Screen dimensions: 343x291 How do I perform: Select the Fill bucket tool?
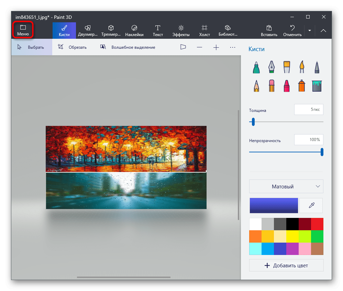(317, 85)
